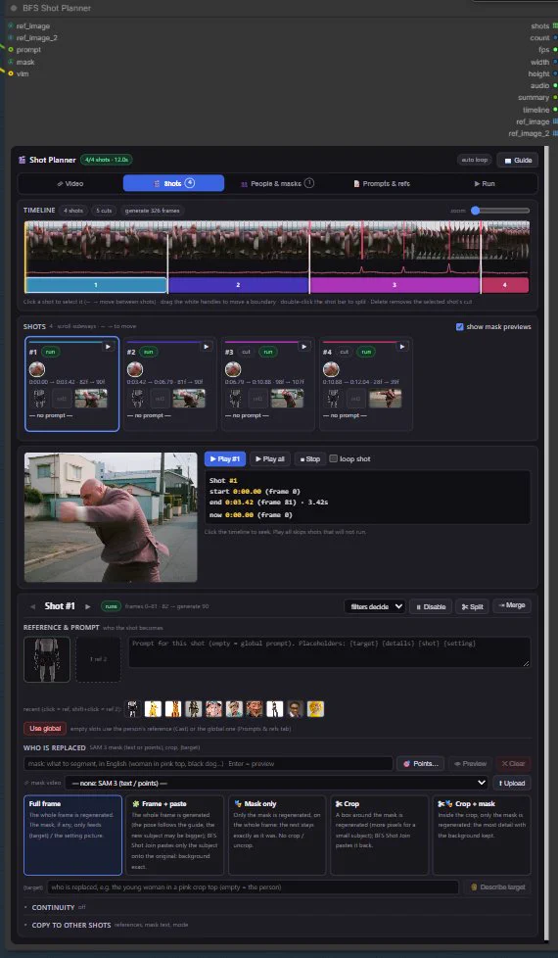Click the Merge shot button
Viewport: 558px width, 958px height.
(x=512, y=605)
